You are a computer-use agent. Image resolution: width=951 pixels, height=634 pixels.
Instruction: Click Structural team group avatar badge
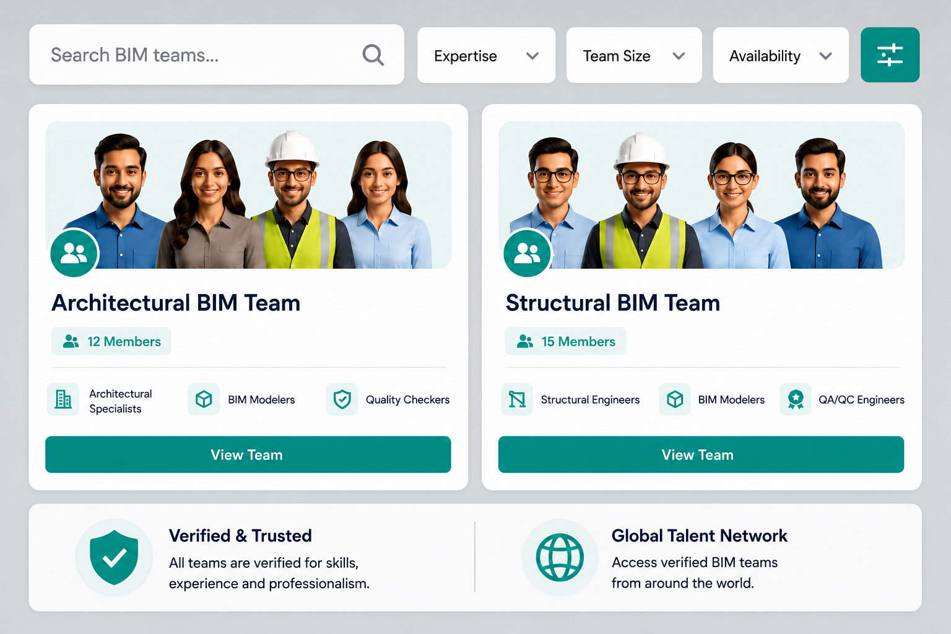click(528, 253)
